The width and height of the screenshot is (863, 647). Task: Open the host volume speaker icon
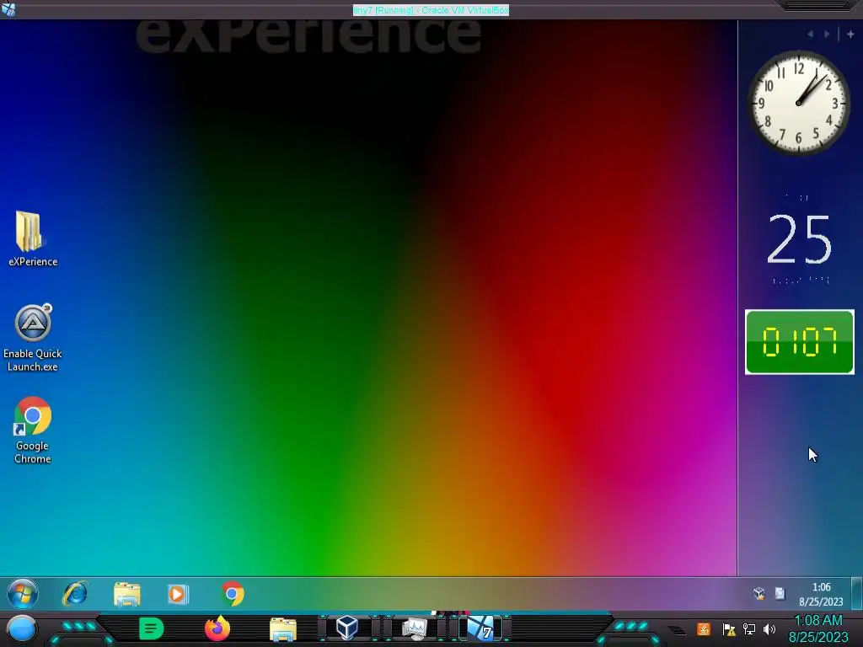pyautogui.click(x=769, y=629)
